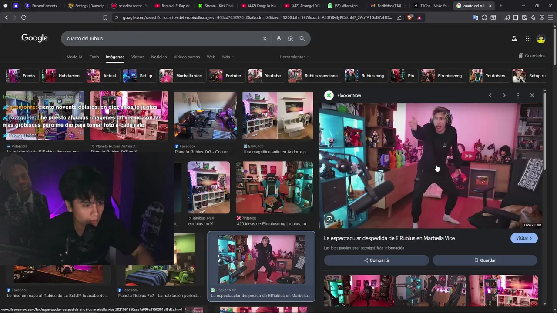The width and height of the screenshot is (557, 313).
Task: Open El Mundo suite en Andorra thumbnail
Action: [278, 116]
